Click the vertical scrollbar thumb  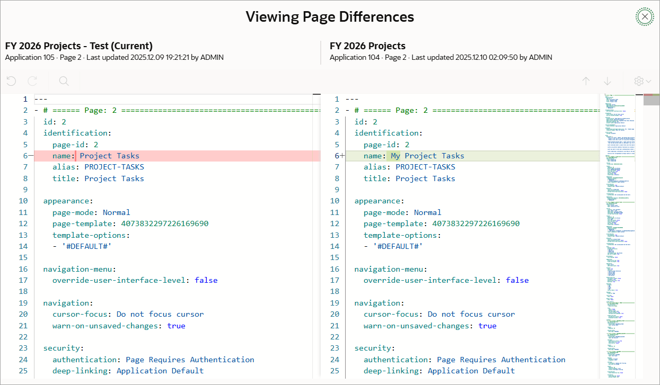pyautogui.click(x=652, y=100)
